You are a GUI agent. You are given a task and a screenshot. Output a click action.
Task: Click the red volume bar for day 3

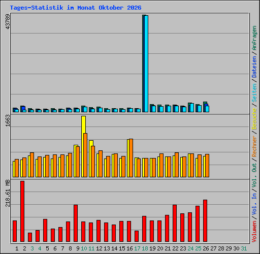pos(30,237)
